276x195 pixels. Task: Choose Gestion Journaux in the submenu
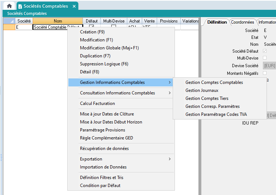[x=202, y=90]
